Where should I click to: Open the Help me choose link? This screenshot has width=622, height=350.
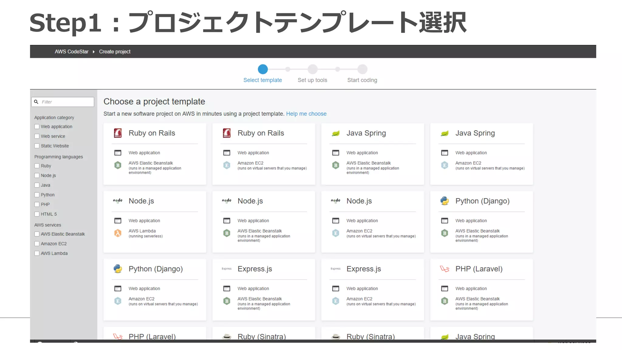tap(306, 114)
